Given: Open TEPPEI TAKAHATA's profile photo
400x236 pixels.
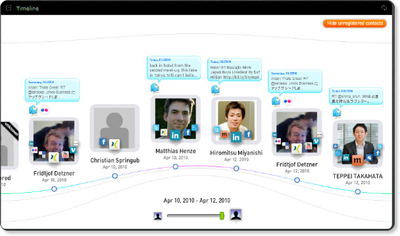Looking at the screenshot, I should (358, 144).
